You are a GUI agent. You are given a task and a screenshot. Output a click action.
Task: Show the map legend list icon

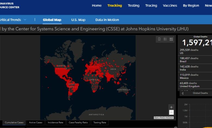click(165, 39)
